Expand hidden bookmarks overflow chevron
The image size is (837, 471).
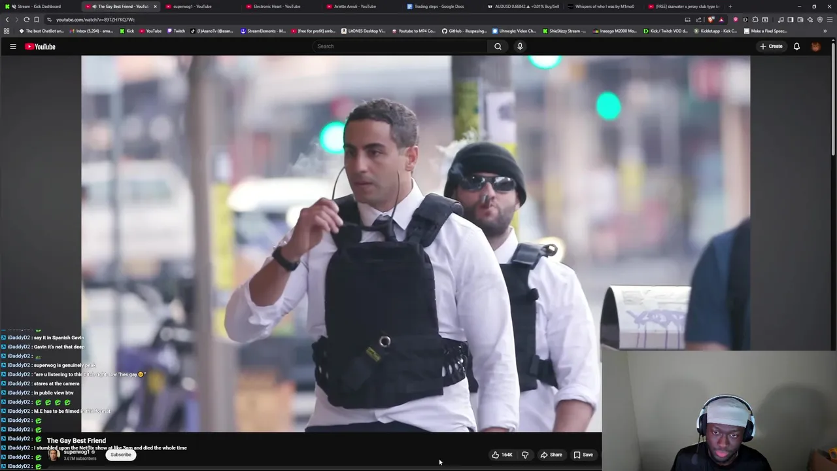825,31
